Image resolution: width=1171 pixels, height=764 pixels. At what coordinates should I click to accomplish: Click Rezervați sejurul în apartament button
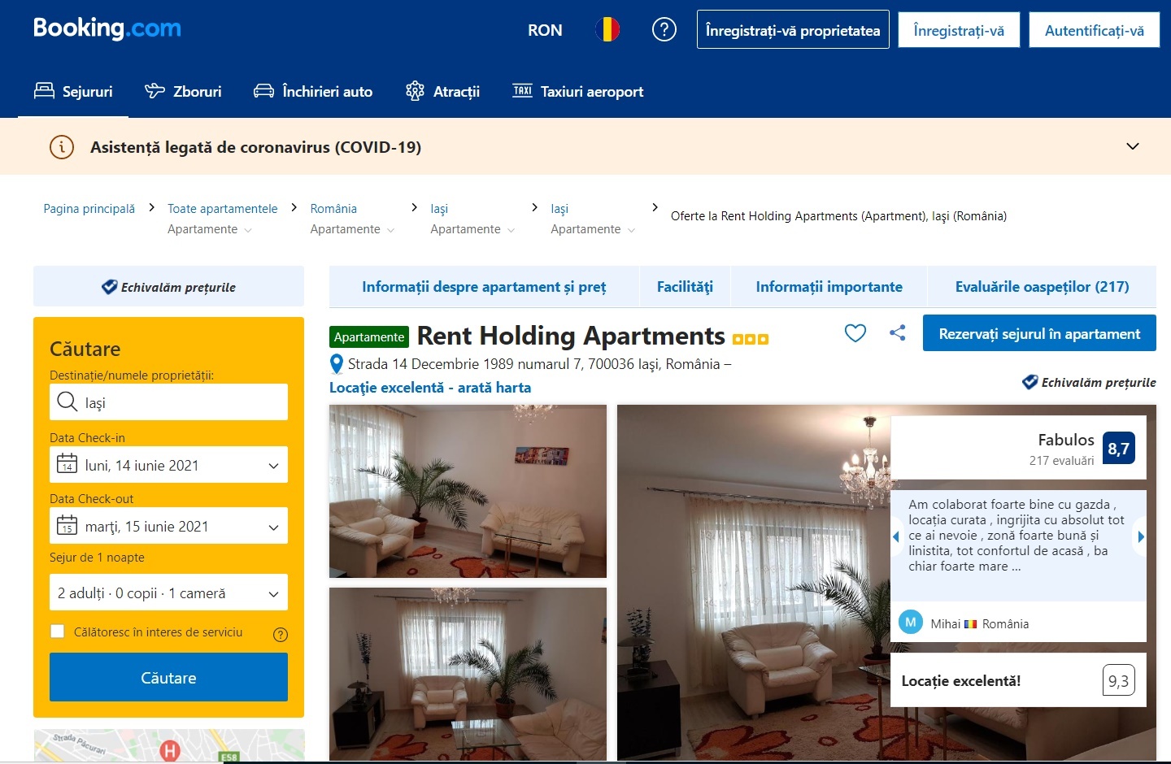[1039, 333]
